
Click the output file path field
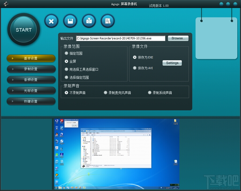(x=121, y=38)
